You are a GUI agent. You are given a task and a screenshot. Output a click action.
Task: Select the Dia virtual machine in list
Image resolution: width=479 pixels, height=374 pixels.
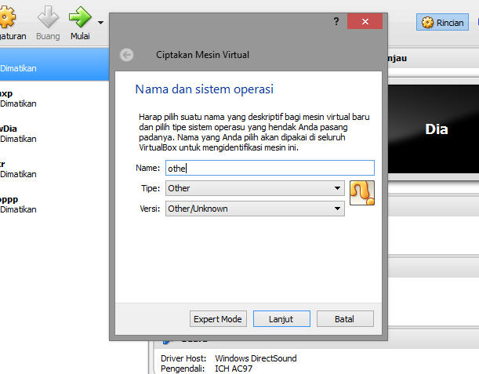click(54, 134)
